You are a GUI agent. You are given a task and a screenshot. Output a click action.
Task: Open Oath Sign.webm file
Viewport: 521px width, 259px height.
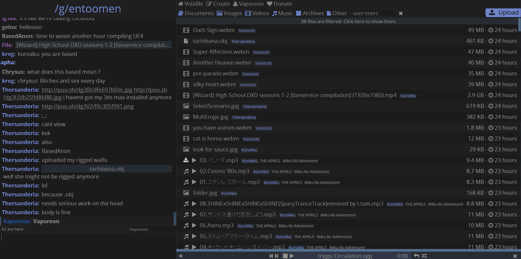click(214, 30)
